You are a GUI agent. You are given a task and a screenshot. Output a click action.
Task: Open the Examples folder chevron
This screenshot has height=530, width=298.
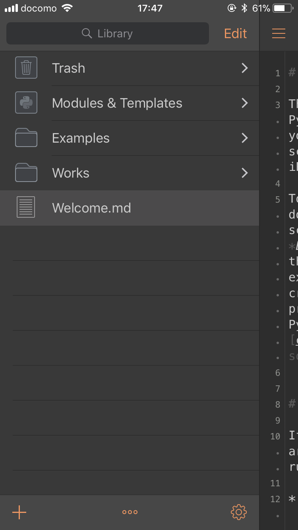[244, 138]
